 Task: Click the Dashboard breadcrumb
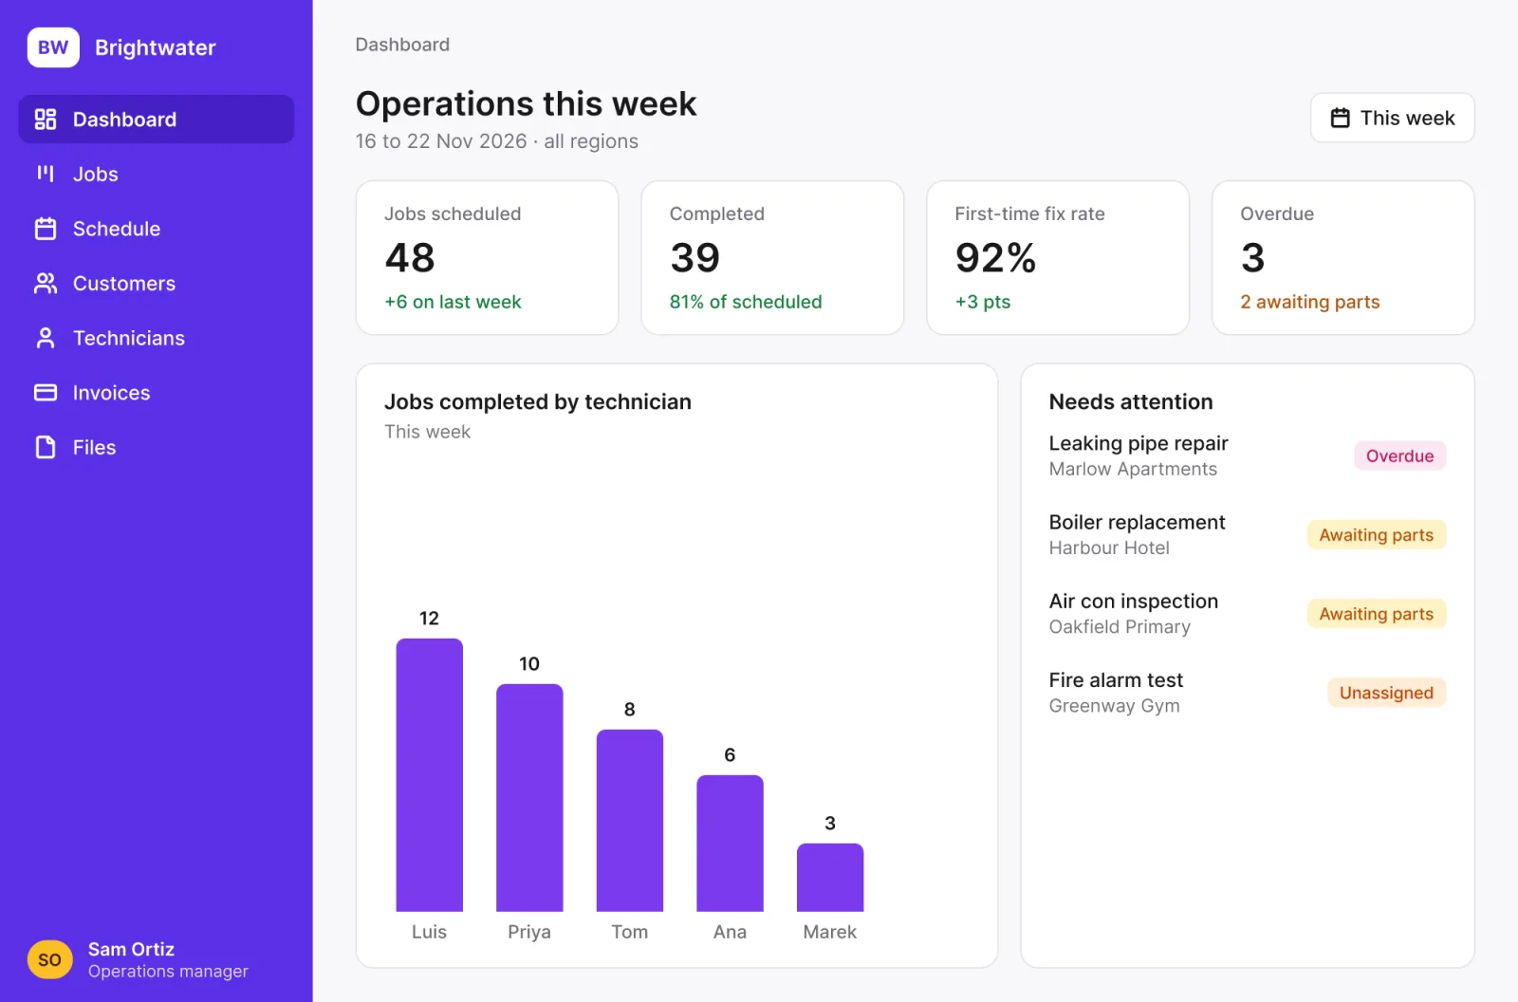pyautogui.click(x=402, y=45)
